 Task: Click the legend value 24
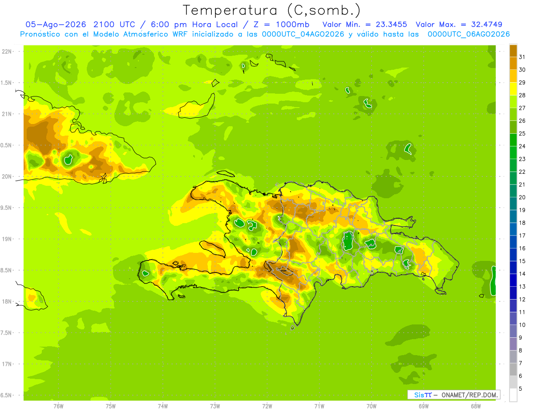[522, 146]
